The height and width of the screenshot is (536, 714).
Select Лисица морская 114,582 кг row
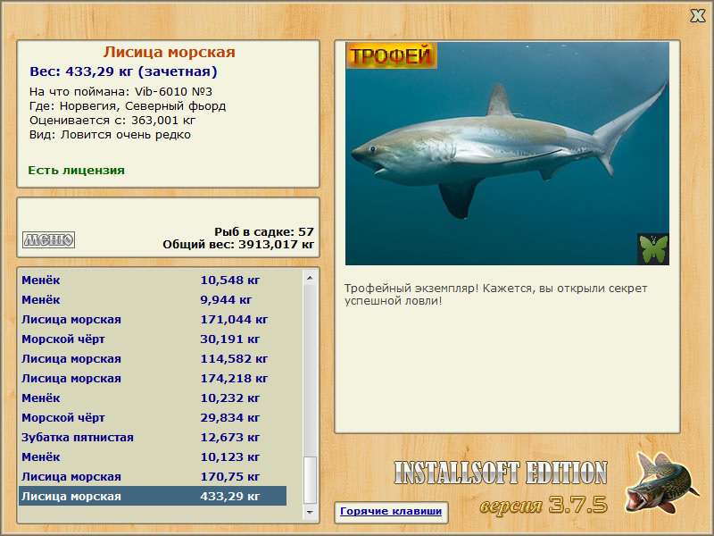pos(153,358)
